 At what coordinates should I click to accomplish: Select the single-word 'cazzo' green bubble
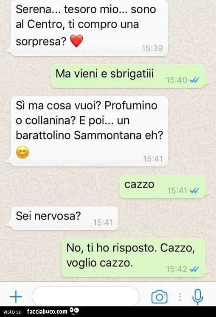coord(163,187)
